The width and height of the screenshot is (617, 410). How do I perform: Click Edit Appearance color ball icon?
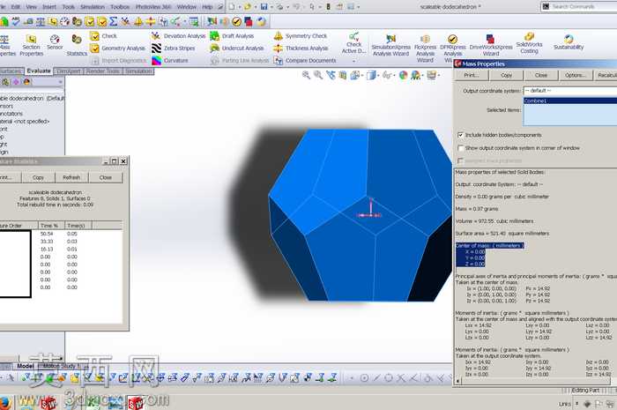(403, 75)
